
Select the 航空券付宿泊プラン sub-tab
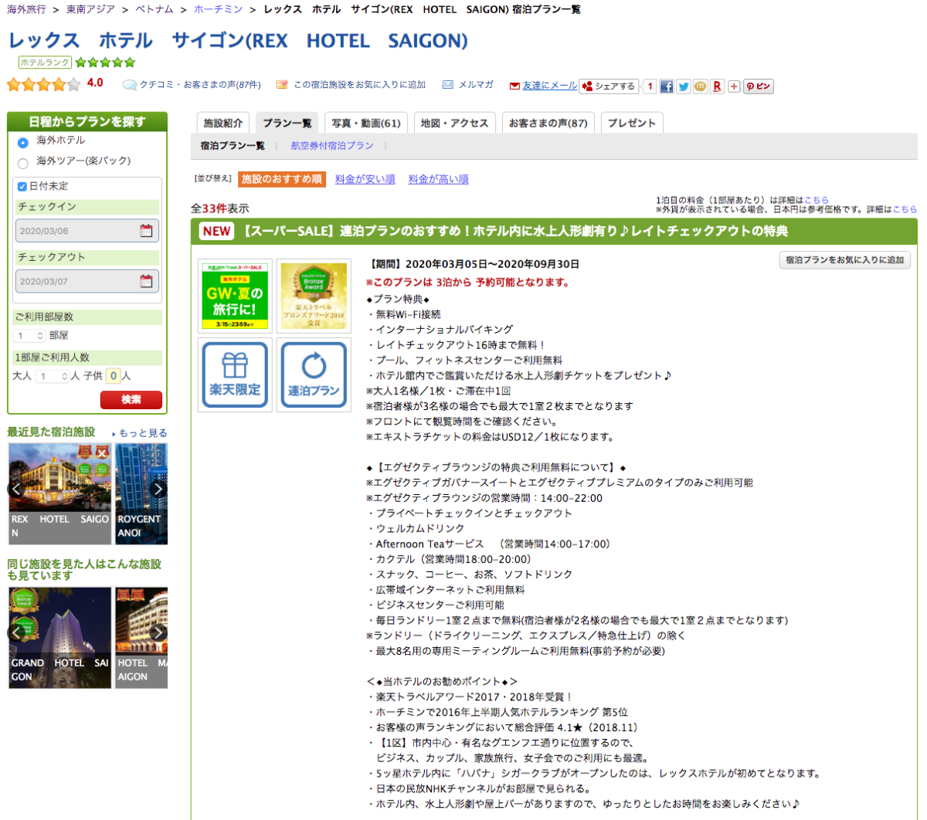point(332,146)
